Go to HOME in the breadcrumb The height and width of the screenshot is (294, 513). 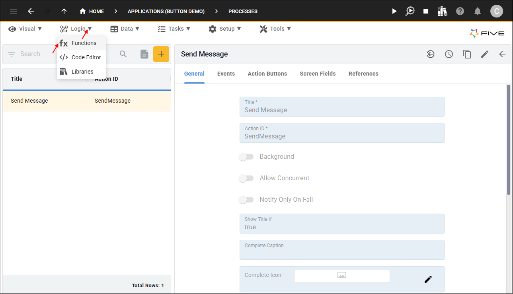[x=92, y=11]
